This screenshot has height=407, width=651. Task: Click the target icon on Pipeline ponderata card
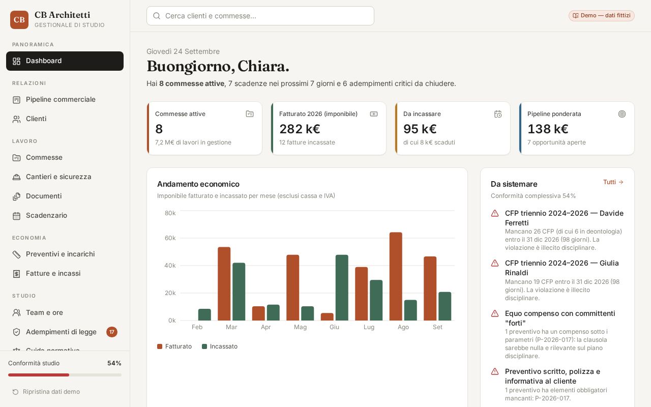coord(622,114)
